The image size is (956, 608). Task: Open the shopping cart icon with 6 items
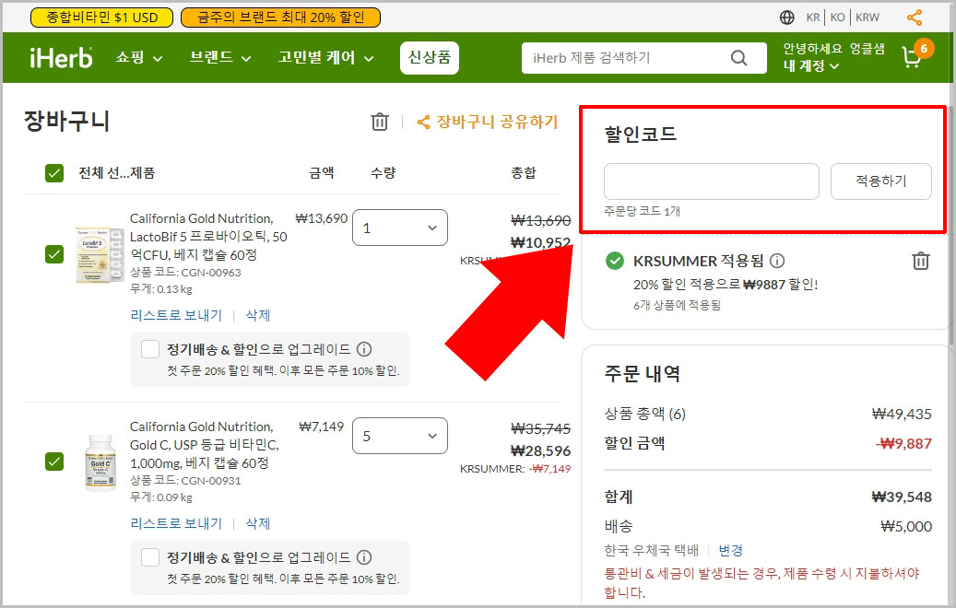[x=911, y=57]
